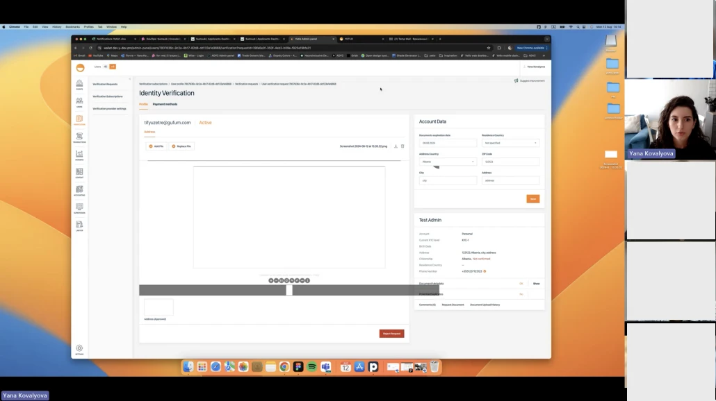Screen dimensions: 716x401
Task: Click New Chrome available update button
Action: pyautogui.click(x=532, y=48)
